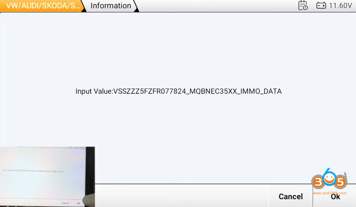Open the inset camera video thumbnail
The width and height of the screenshot is (356, 207).
[47, 177]
